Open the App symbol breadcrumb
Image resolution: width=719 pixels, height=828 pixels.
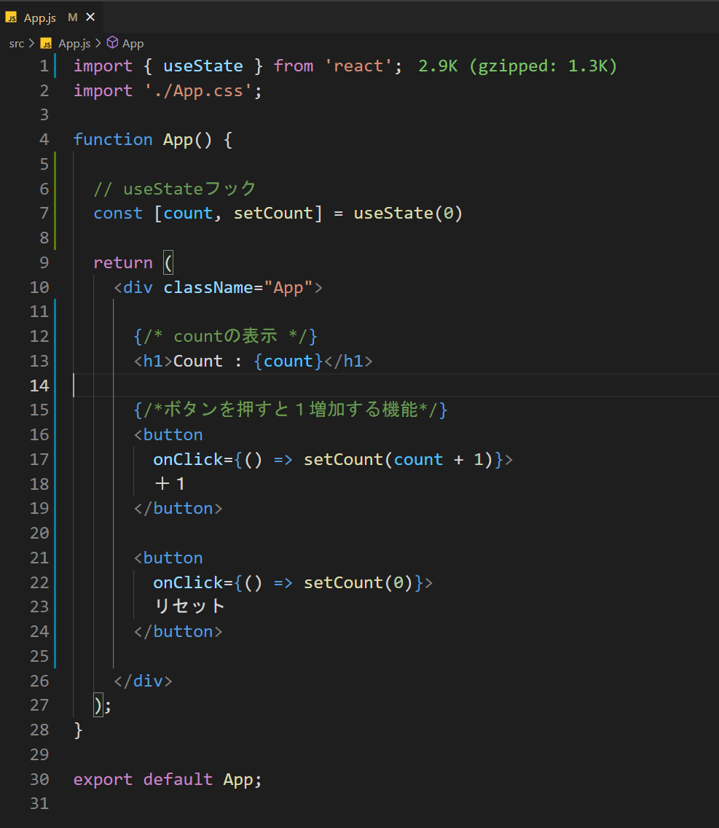133,43
